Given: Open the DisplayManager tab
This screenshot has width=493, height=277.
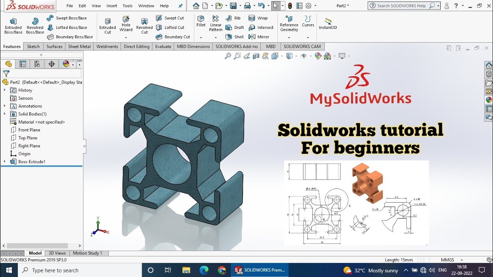Looking at the screenshot, I should (66, 64).
